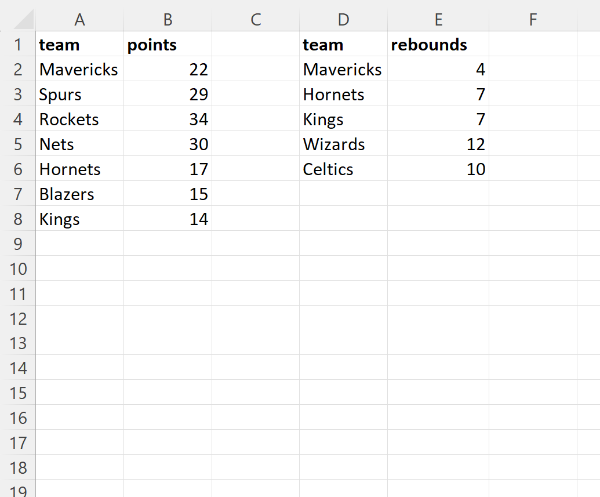
Task: Select column F header
Action: (x=533, y=20)
